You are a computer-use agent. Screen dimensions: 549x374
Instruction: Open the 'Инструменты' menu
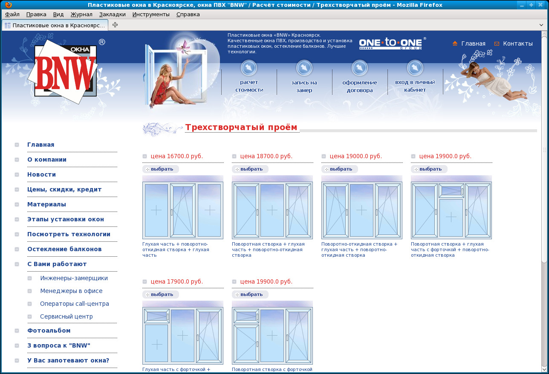tap(150, 14)
